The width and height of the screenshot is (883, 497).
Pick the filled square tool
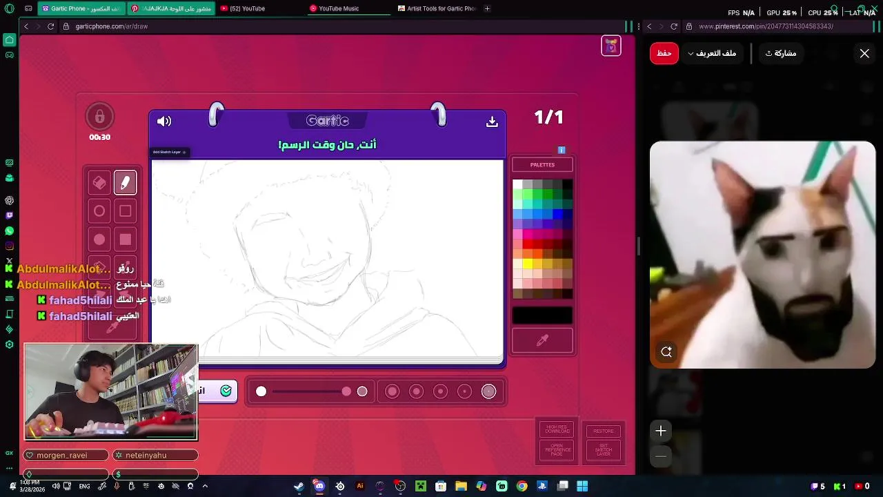[125, 240]
